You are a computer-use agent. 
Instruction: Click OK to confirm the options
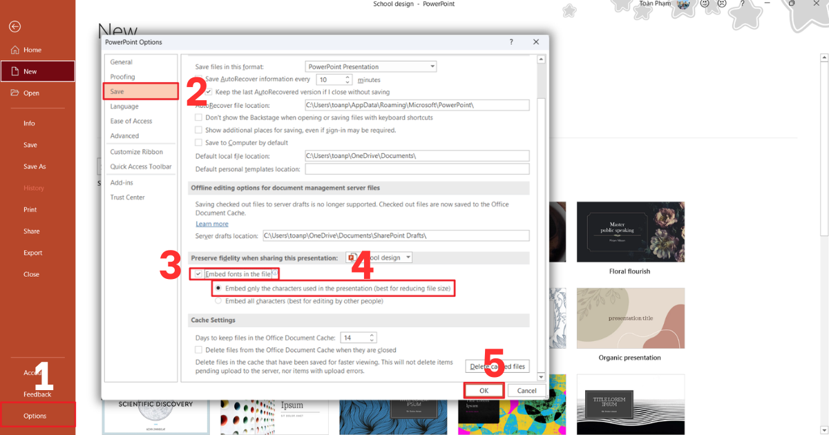(484, 390)
